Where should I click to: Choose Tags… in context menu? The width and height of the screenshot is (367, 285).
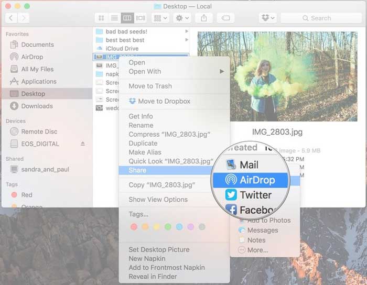[138, 214]
